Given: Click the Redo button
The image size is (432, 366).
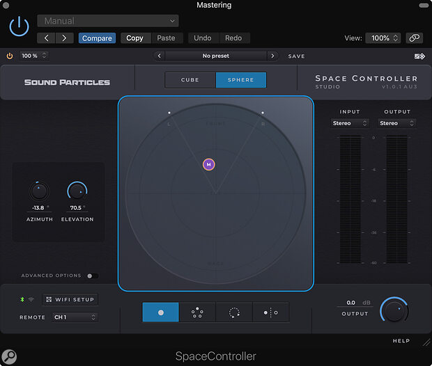Looking at the screenshot, I should pos(234,38).
